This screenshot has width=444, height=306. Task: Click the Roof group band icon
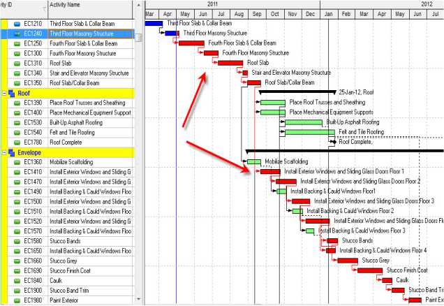pos(11,92)
